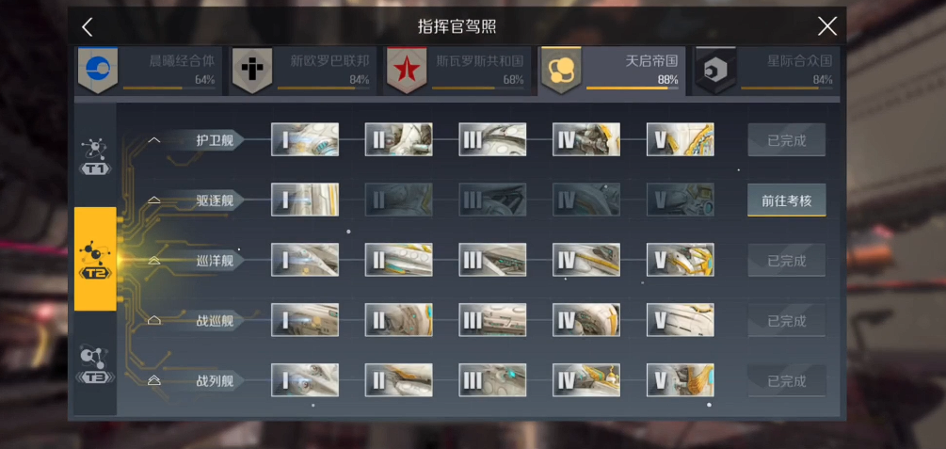Switch to the 星际合众国 faction tab
This screenshot has height=449, width=946.
click(766, 71)
